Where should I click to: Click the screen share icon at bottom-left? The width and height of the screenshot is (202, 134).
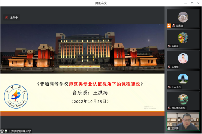click(x=2, y=131)
